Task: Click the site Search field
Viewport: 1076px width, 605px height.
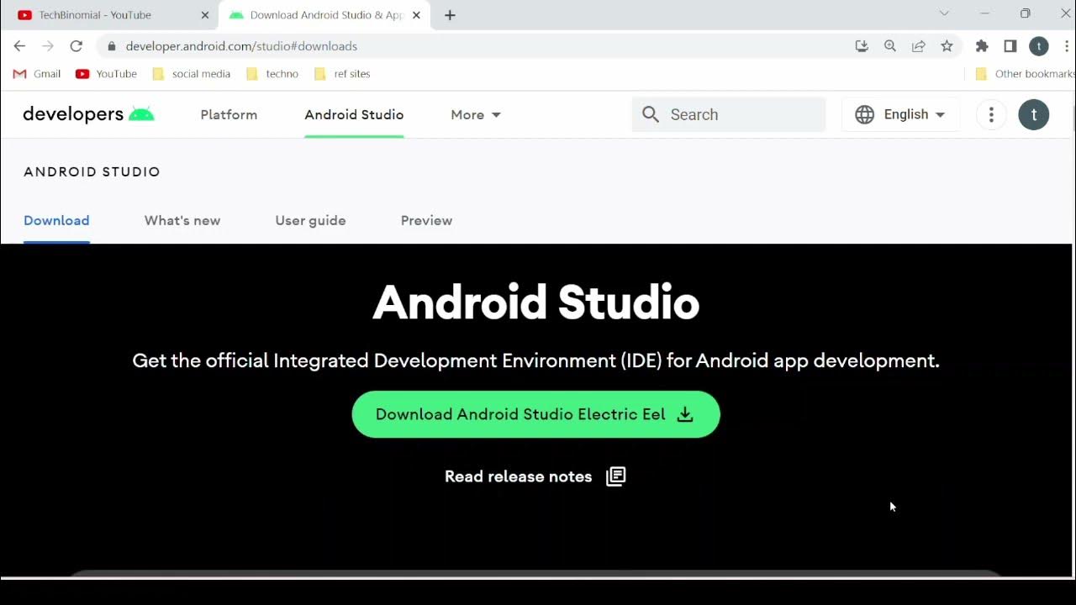Action: tap(729, 114)
